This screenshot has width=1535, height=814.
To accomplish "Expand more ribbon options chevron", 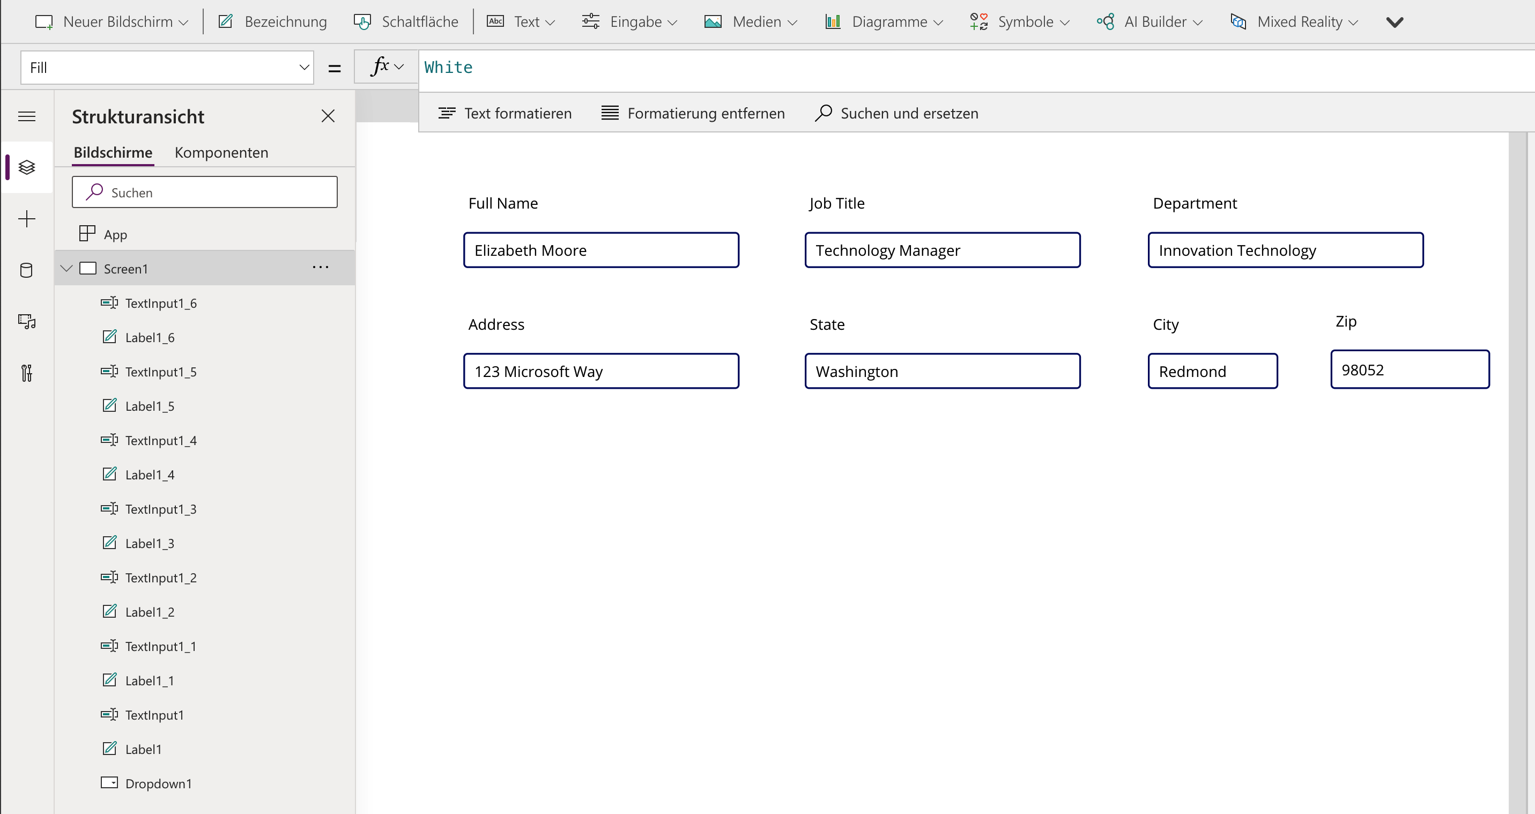I will (x=1395, y=23).
